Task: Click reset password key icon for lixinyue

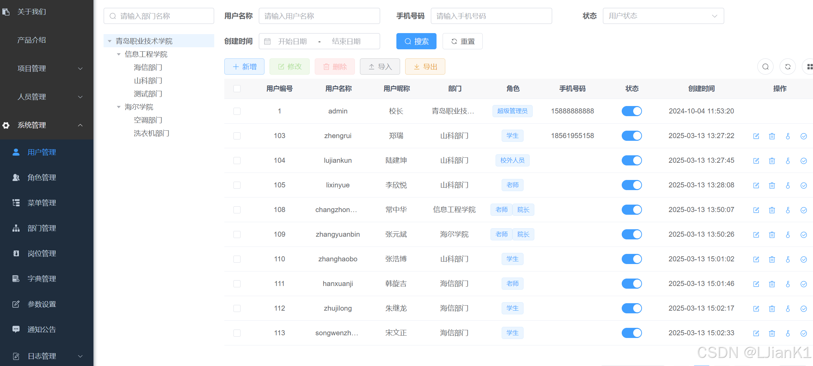Action: click(x=788, y=185)
